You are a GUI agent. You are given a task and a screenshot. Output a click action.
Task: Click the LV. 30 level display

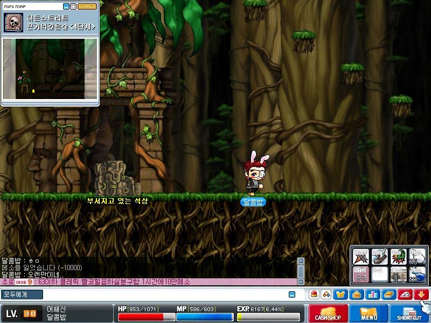pyautogui.click(x=21, y=313)
